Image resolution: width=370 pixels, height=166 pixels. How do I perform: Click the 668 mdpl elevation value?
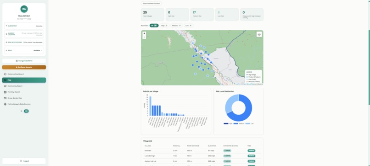(212, 161)
